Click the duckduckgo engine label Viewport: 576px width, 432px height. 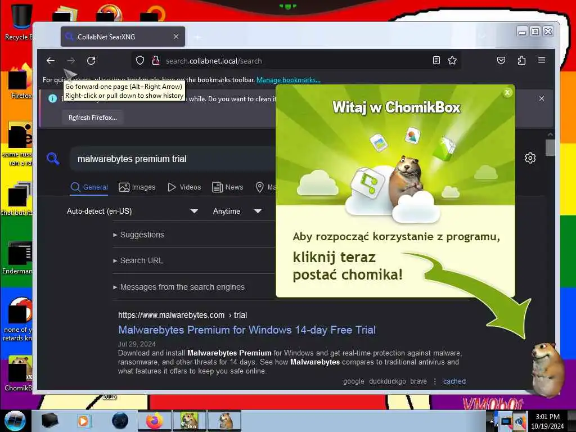click(388, 381)
